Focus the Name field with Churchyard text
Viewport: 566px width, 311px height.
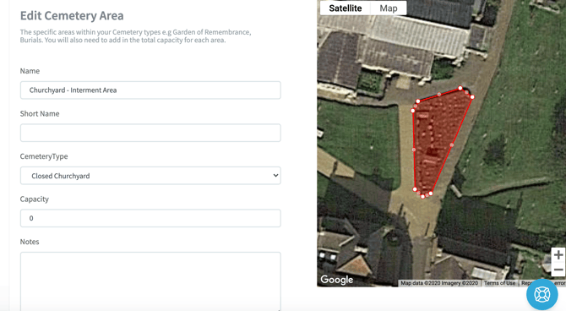pos(150,90)
